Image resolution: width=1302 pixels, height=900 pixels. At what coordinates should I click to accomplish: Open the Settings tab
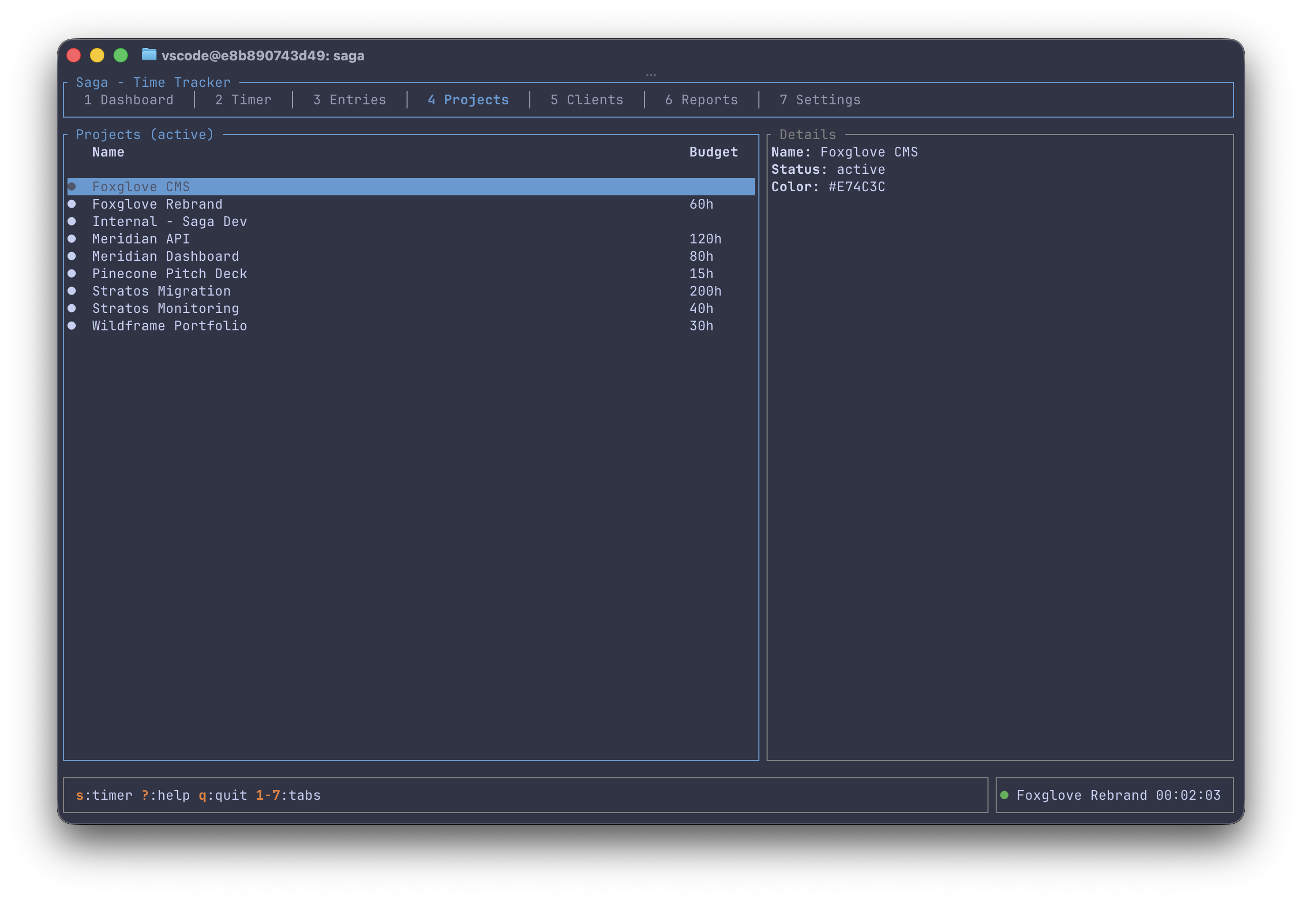click(x=820, y=100)
